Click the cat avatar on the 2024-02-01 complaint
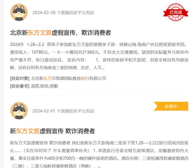Screen dimensions: 193x168 coord(19,111)
